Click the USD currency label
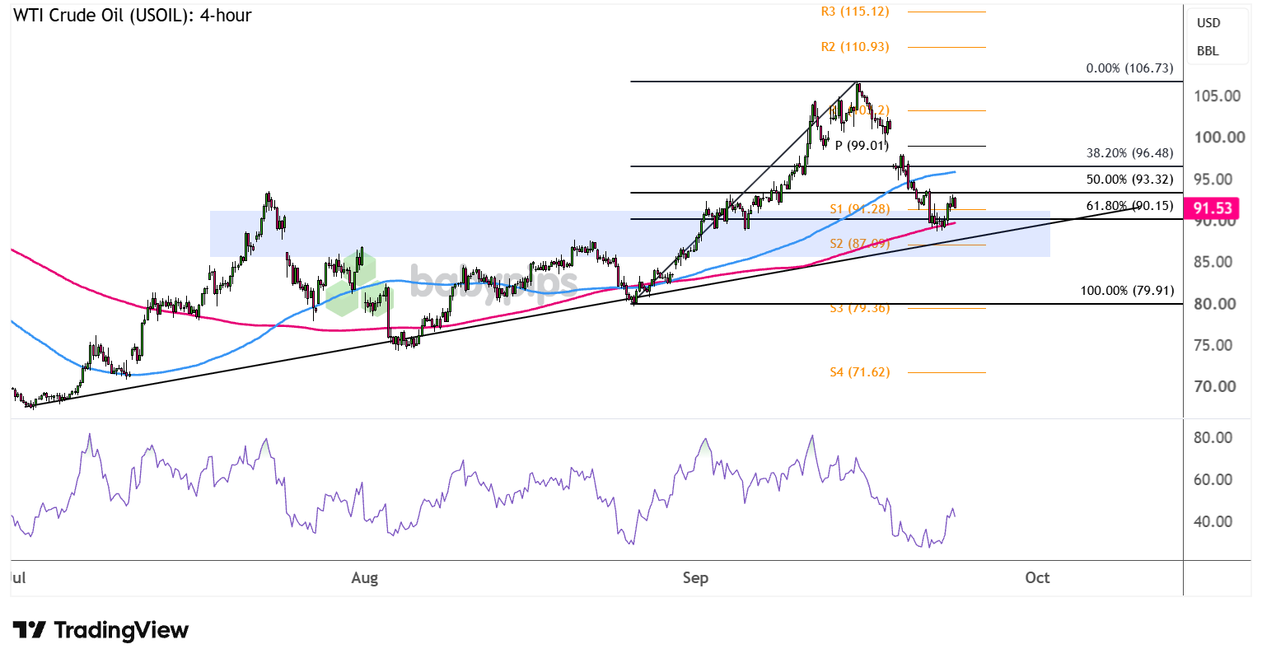 [x=1208, y=23]
